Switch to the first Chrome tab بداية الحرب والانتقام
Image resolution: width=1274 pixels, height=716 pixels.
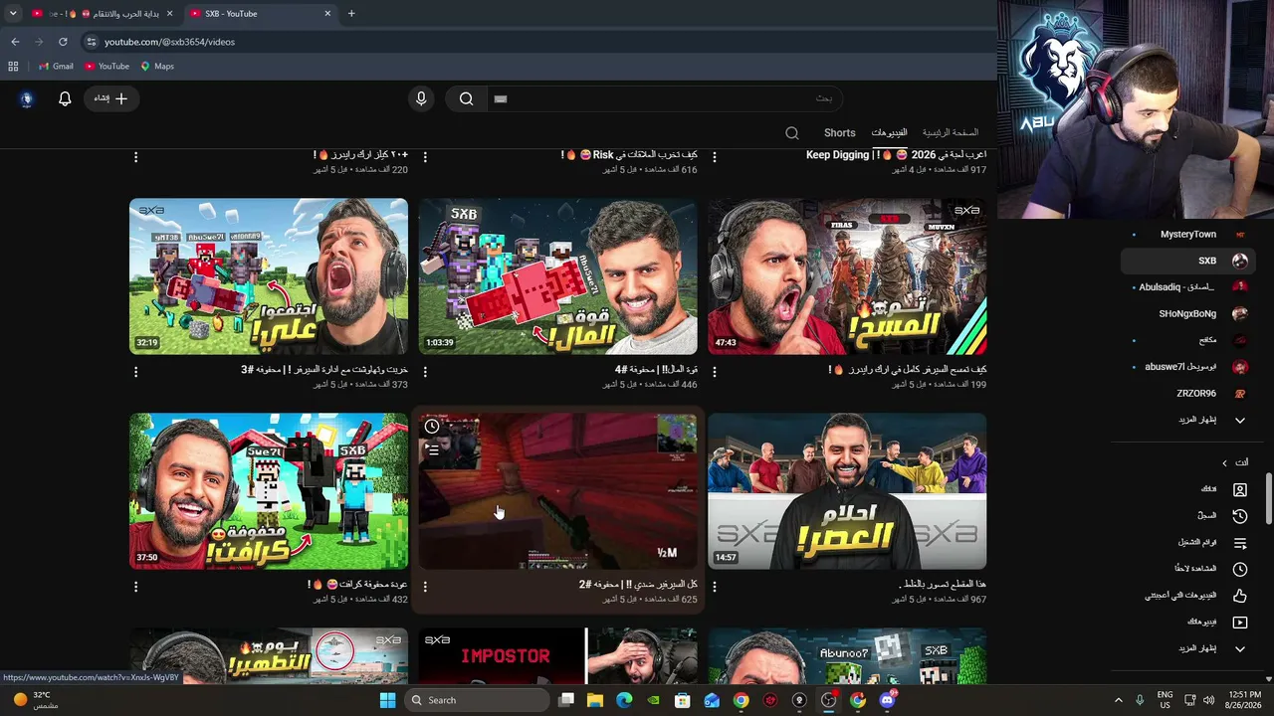103,14
